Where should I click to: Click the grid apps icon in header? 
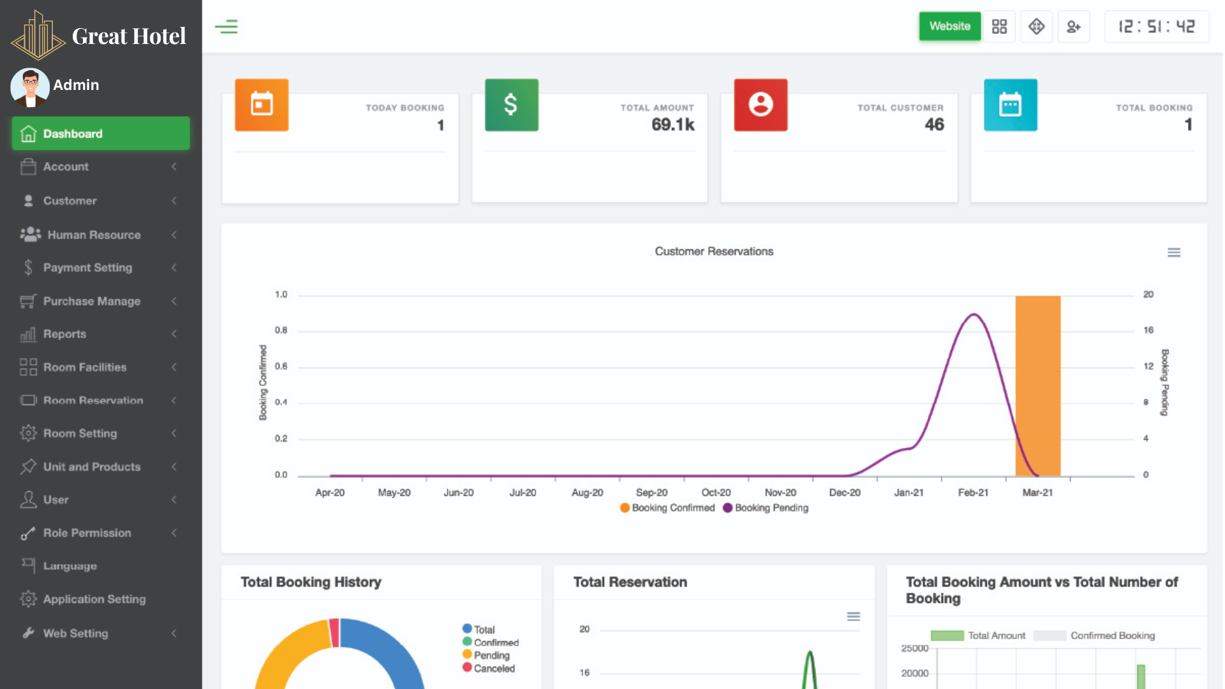click(999, 27)
